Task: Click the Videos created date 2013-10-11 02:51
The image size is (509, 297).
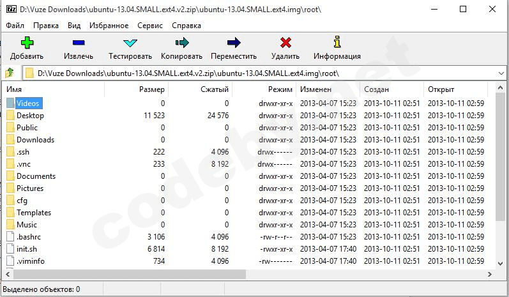Action: pos(392,103)
